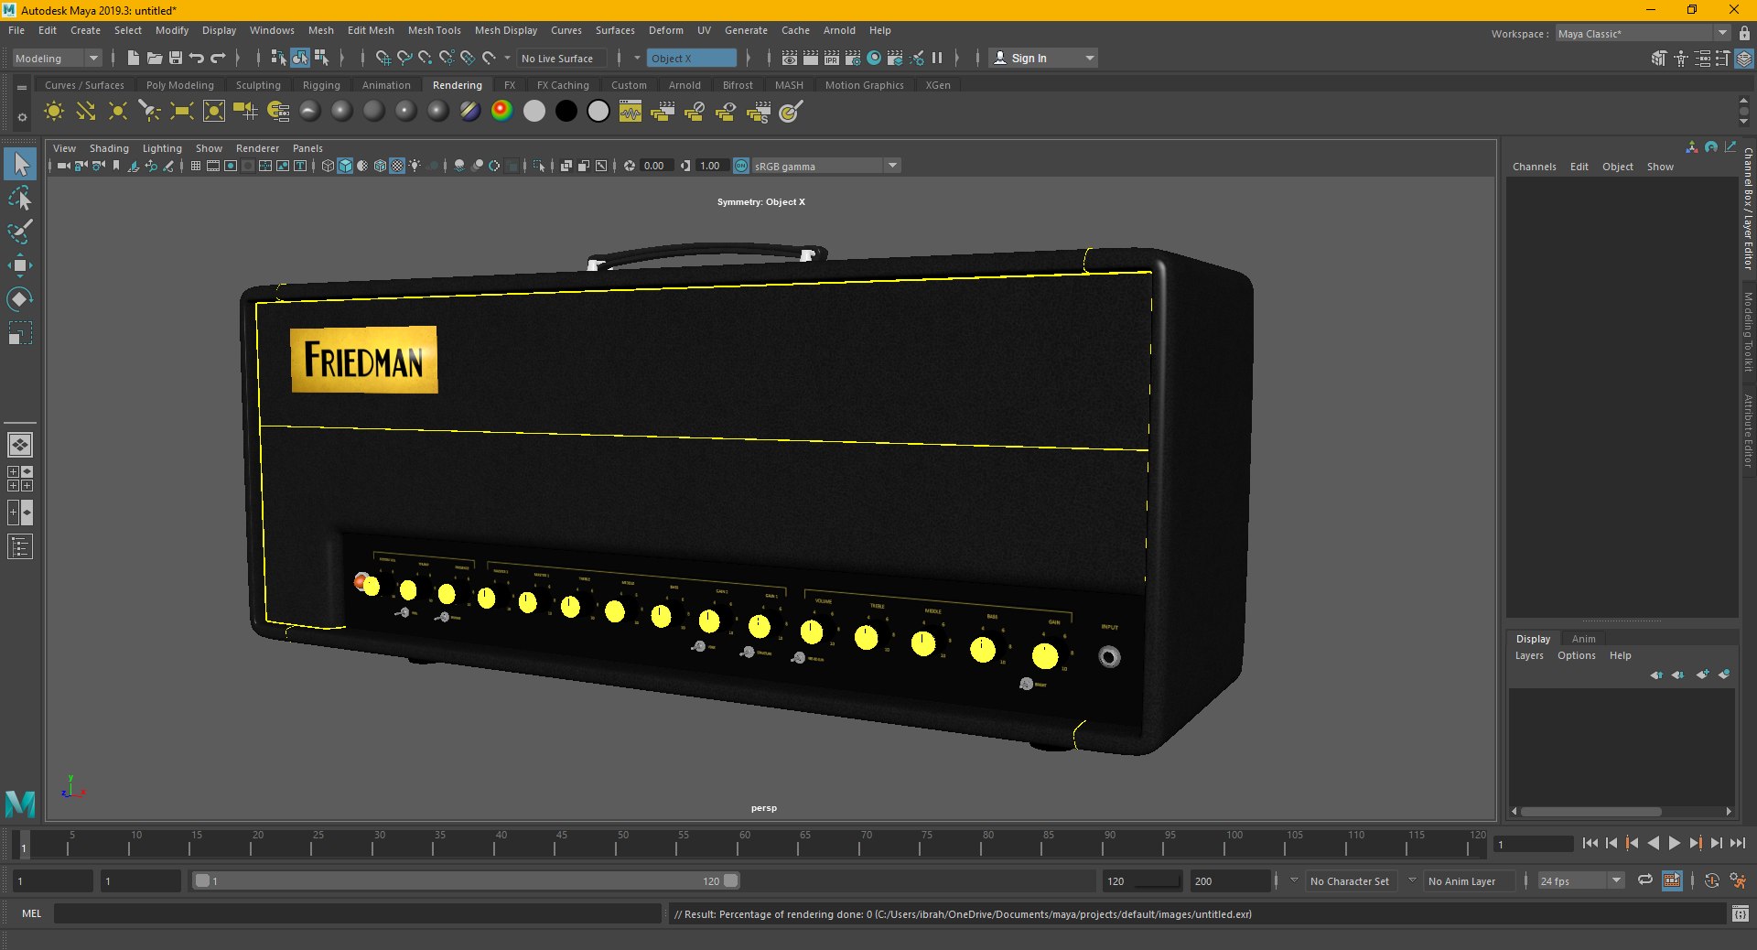Open the viewport Shading menu
Image resolution: width=1757 pixels, height=950 pixels.
pos(109,148)
